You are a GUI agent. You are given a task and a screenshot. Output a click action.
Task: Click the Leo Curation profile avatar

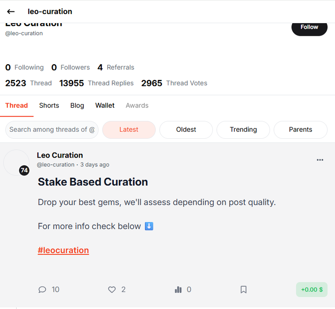point(16,162)
